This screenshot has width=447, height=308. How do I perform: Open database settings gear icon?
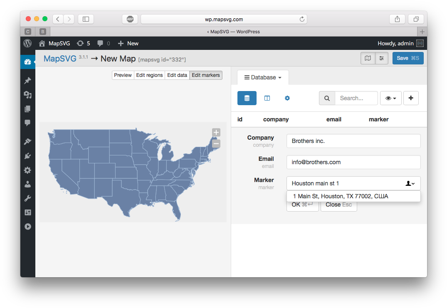click(x=287, y=98)
